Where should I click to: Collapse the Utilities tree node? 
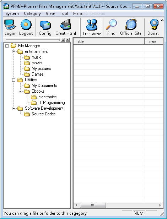(14, 80)
